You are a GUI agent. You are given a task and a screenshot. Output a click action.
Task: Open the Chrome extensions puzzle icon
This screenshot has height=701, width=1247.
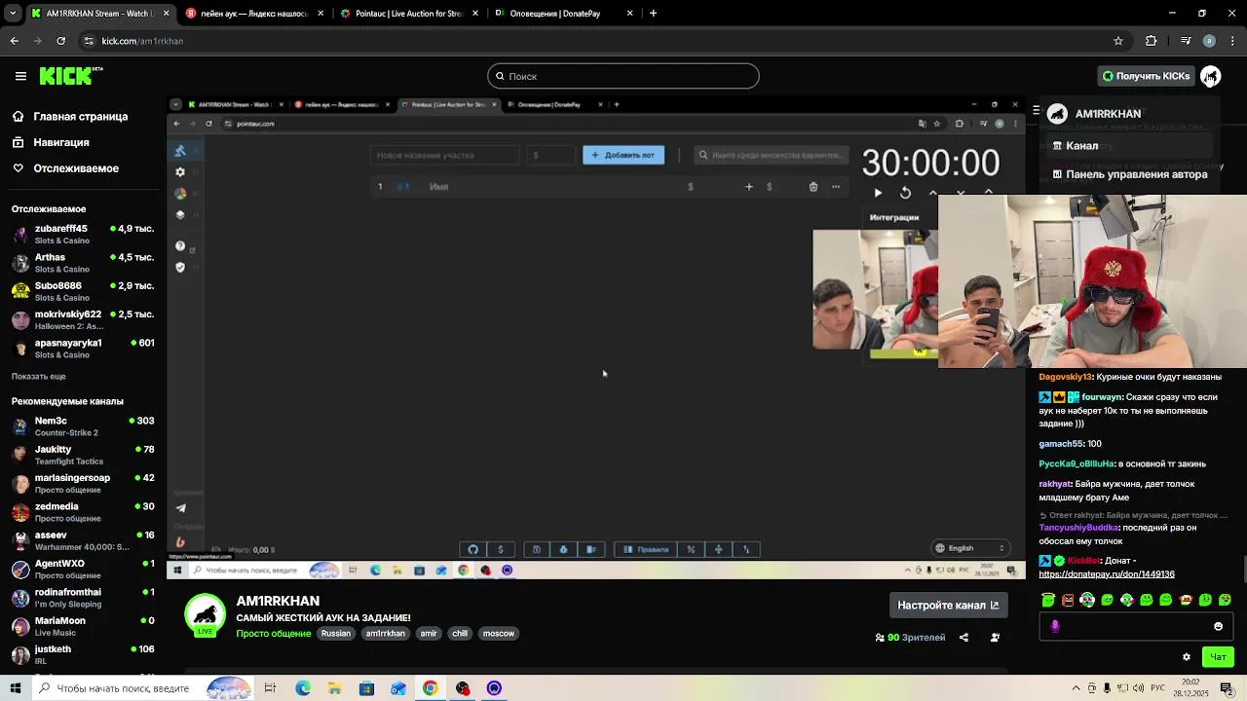coord(1152,41)
